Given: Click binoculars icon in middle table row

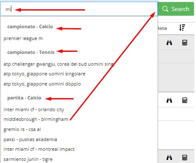Looking at the screenshot, I should pos(169,100).
